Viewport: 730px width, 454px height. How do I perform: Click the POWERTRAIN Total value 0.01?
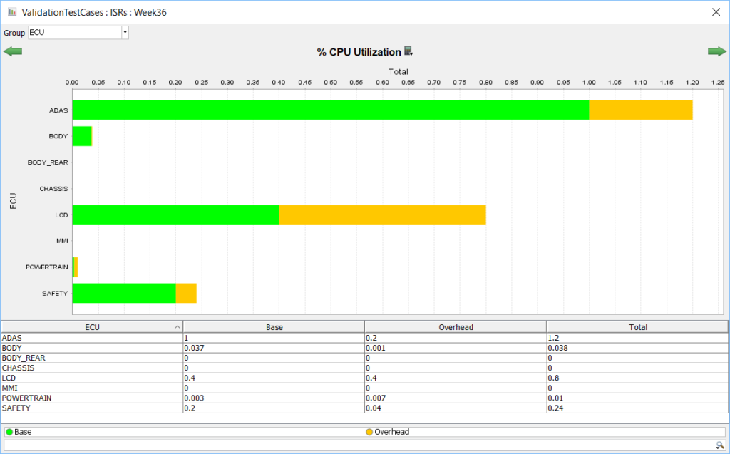point(555,398)
